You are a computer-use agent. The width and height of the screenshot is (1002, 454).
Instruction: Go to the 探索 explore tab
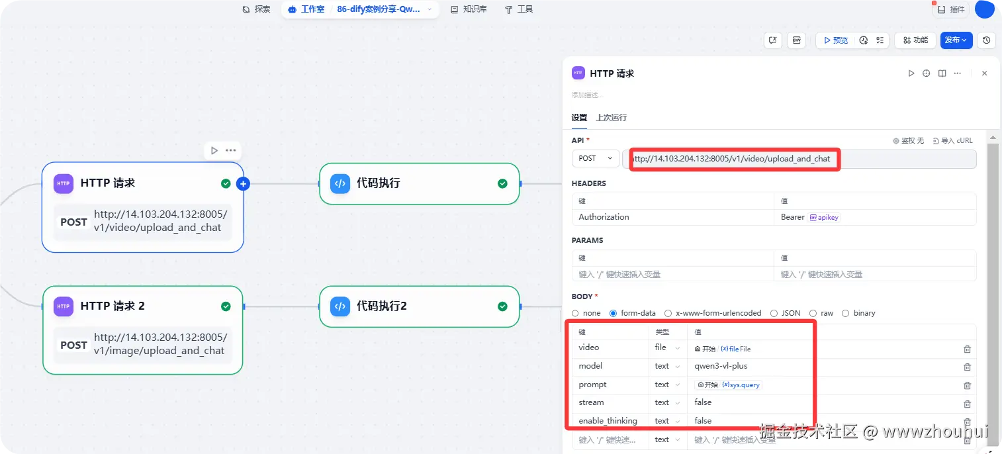(256, 9)
